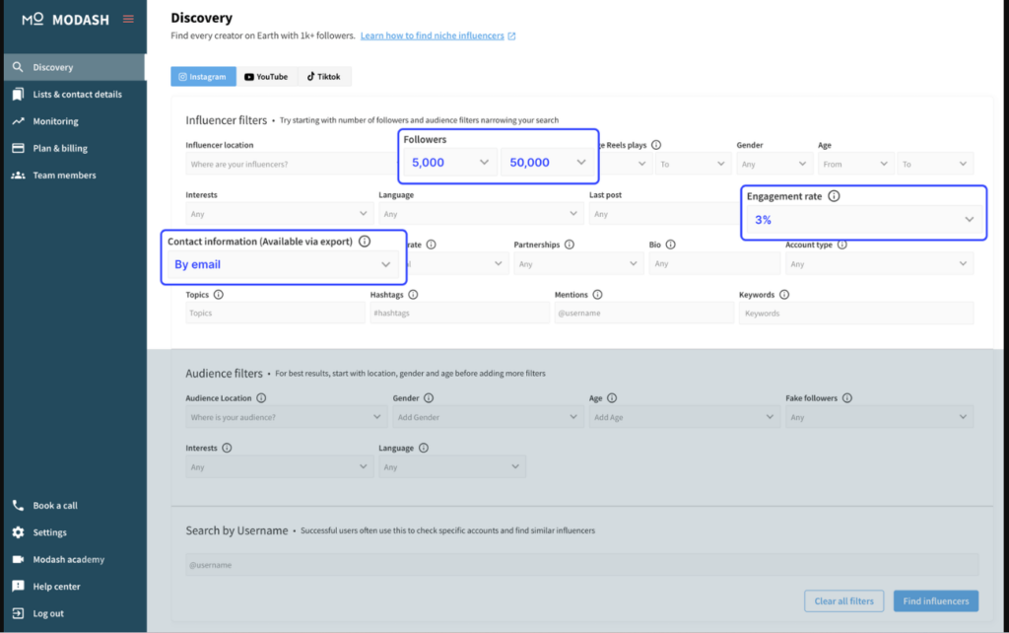The image size is (1009, 633).
Task: Click the audience Interests info icon
Action: [228, 448]
